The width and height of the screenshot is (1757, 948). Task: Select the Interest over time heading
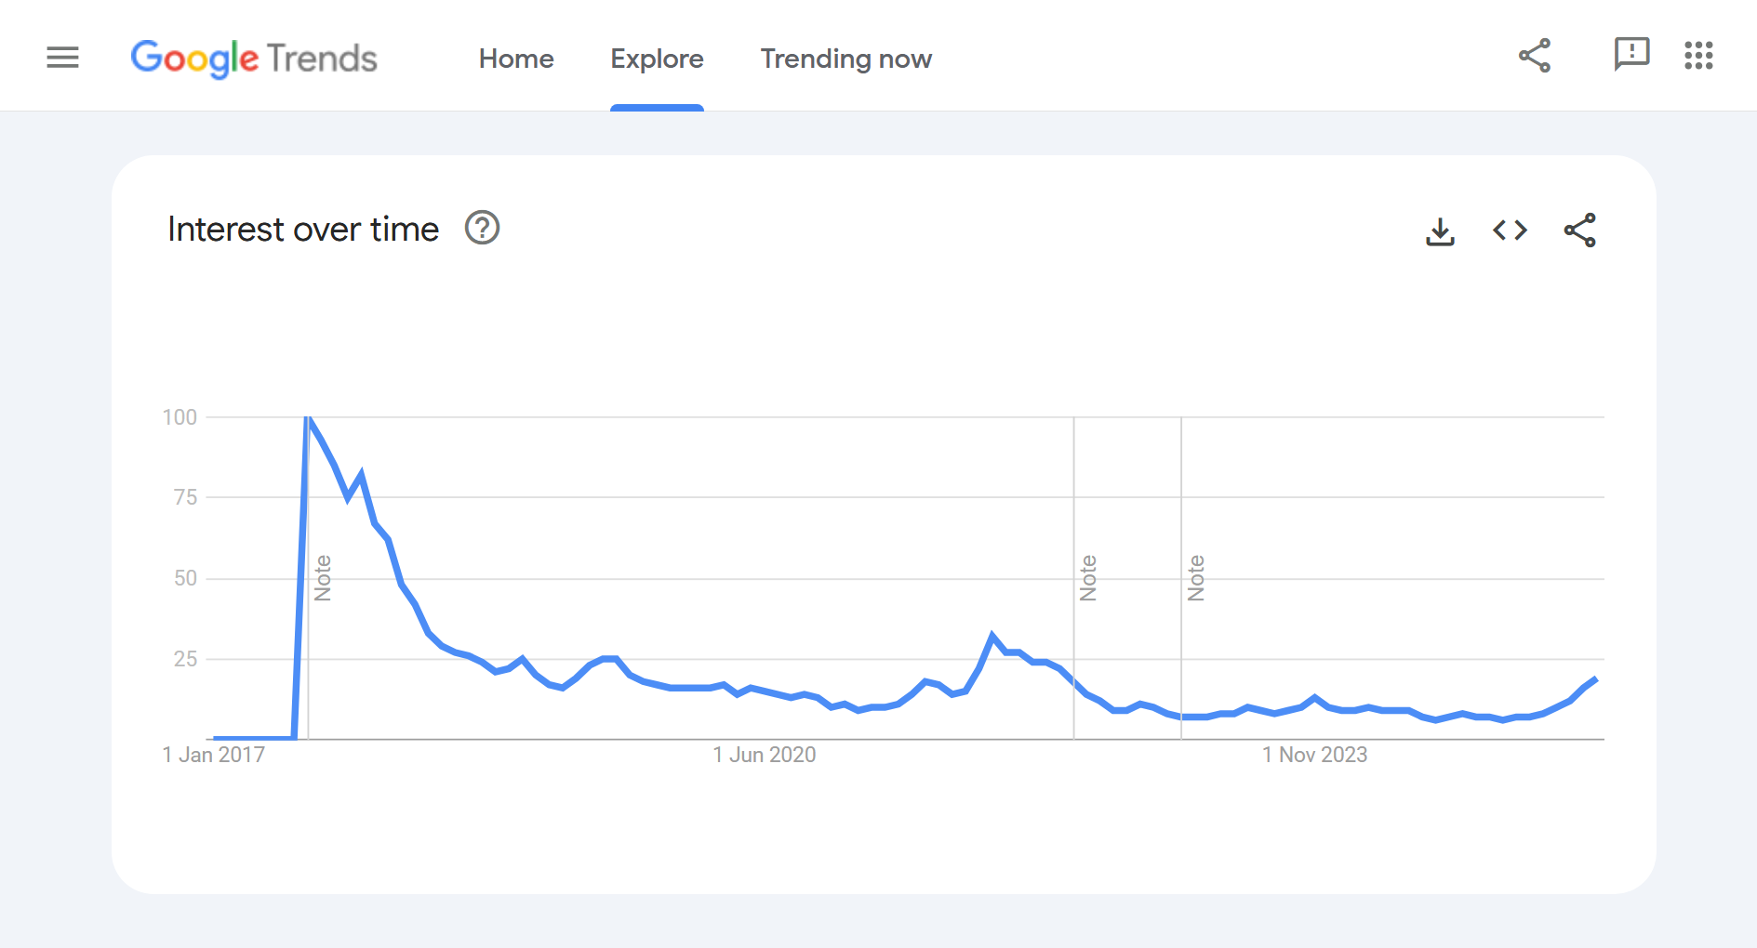coord(303,228)
